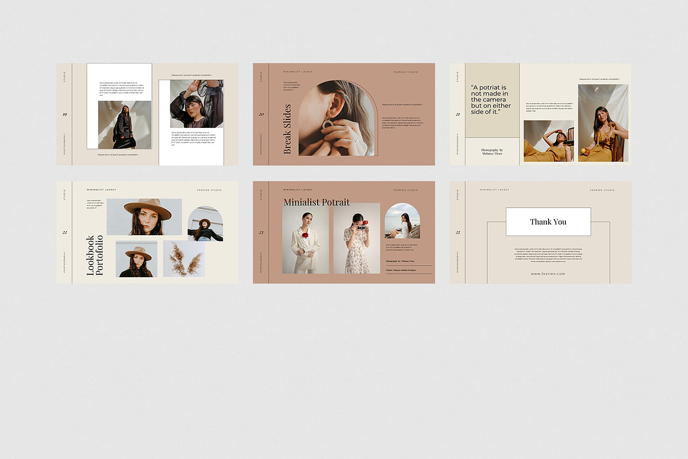Click the slide number 20
This screenshot has width=688, height=459.
click(x=261, y=114)
